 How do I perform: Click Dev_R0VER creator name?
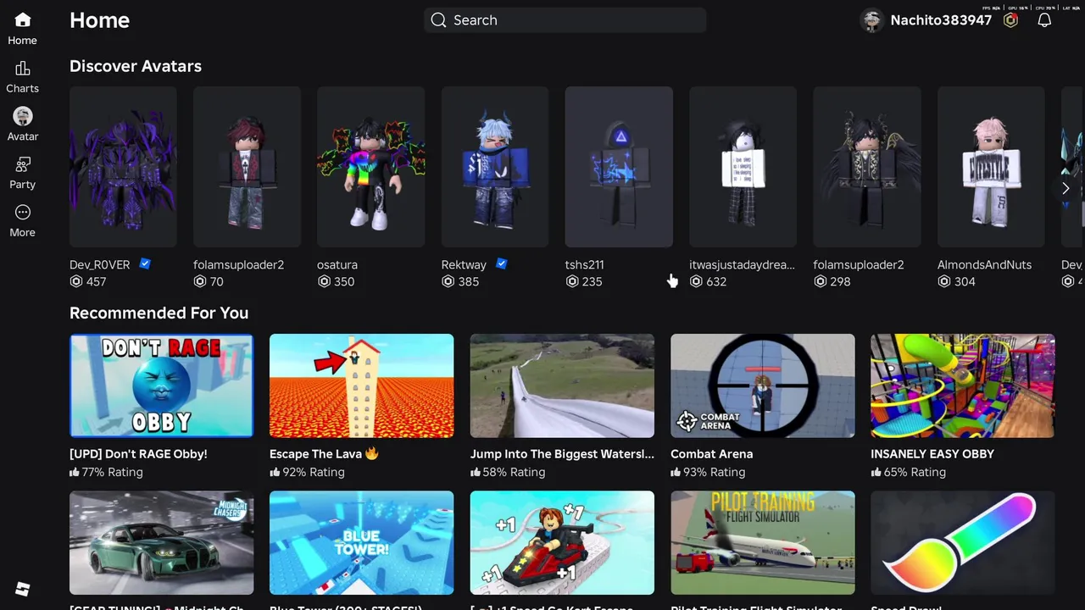click(x=100, y=264)
